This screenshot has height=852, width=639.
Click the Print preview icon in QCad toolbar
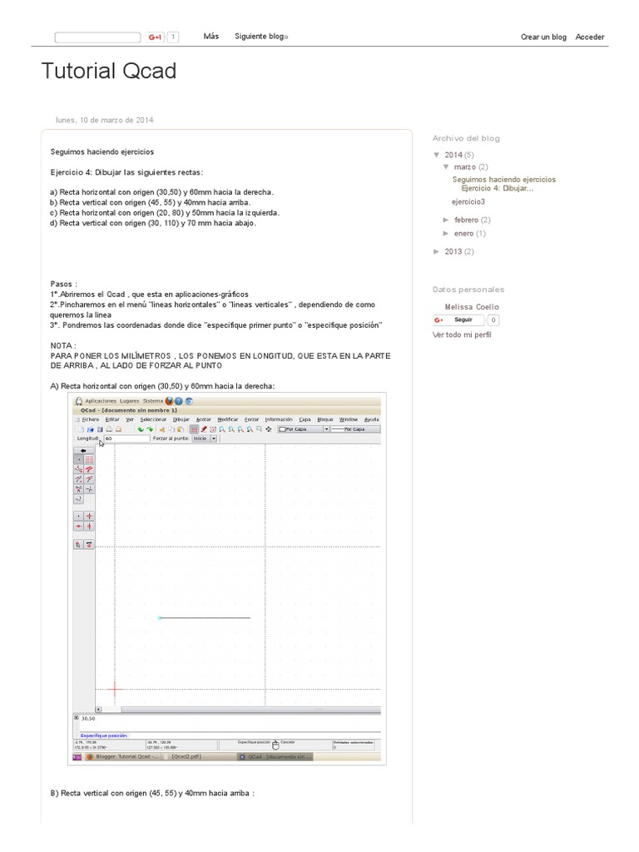tap(118, 429)
